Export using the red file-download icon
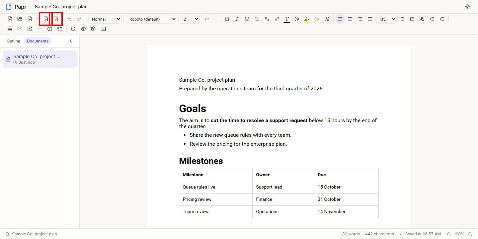 coord(56,19)
